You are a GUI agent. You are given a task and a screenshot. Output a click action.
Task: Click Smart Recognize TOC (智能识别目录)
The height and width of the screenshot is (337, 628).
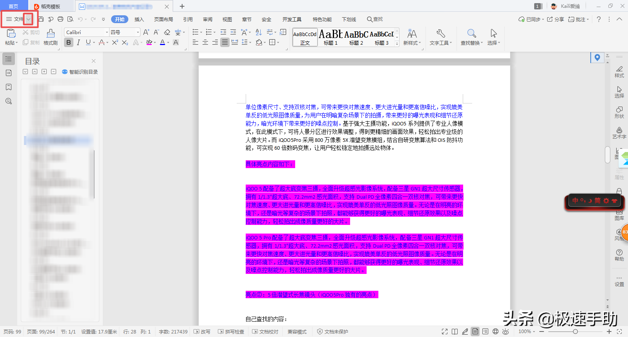click(80, 72)
